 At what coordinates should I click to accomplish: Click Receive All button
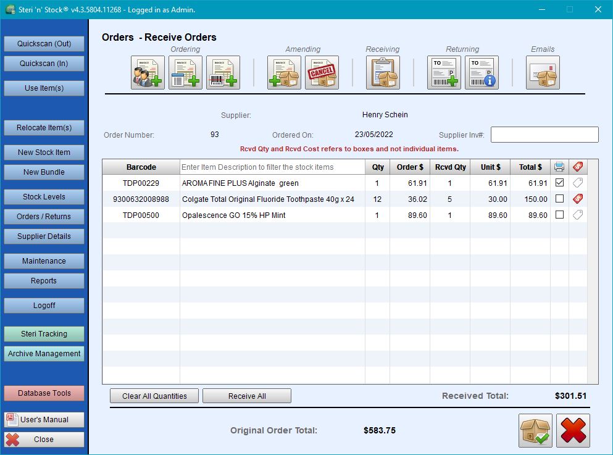coord(247,396)
